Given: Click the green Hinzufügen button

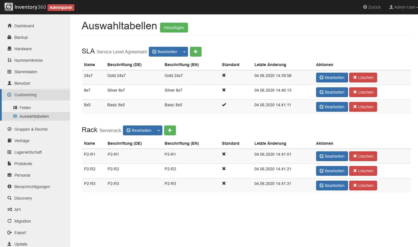Looking at the screenshot, I should tap(174, 27).
